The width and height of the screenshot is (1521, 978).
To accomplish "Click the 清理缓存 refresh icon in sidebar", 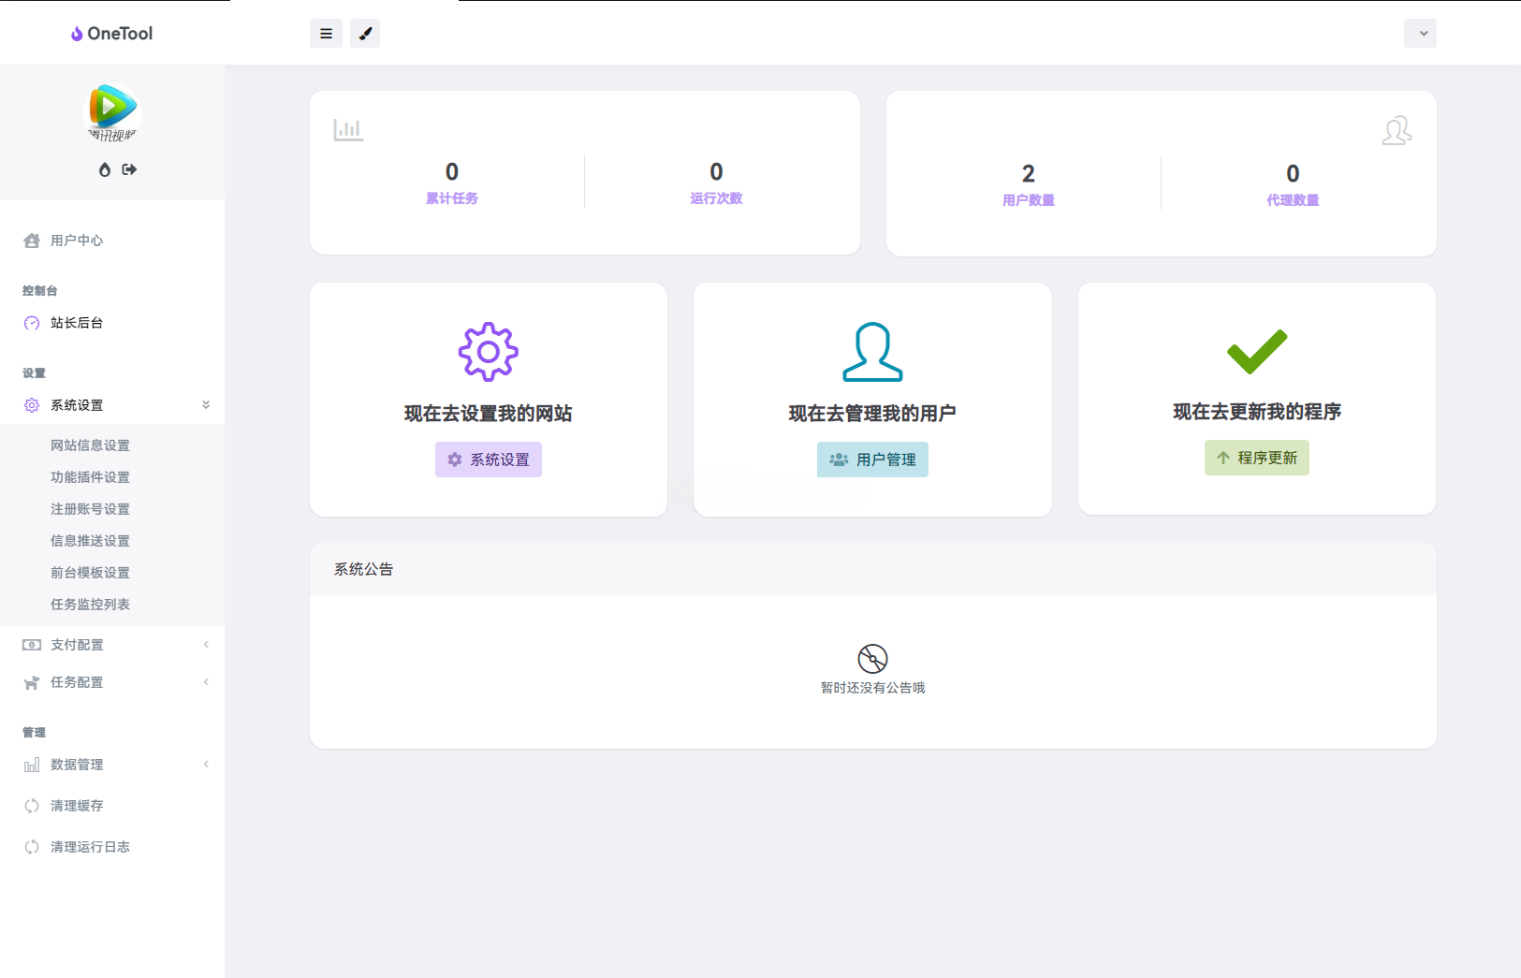I will tap(31, 806).
